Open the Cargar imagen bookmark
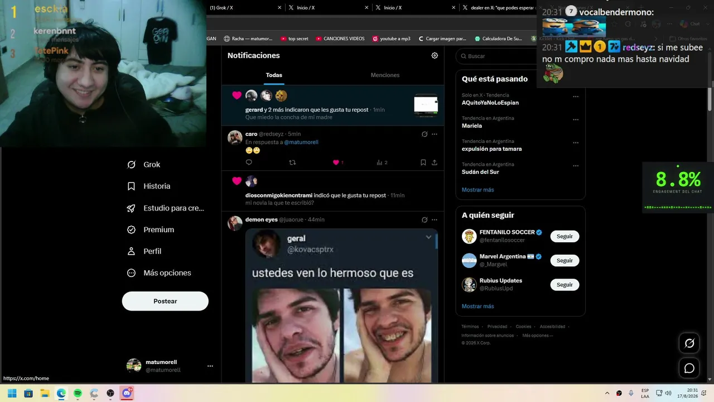 coord(442,39)
